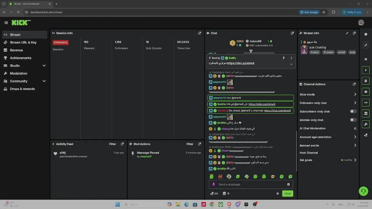Pop out the Activity Feed panel
372x209 pixels.
click(122, 144)
